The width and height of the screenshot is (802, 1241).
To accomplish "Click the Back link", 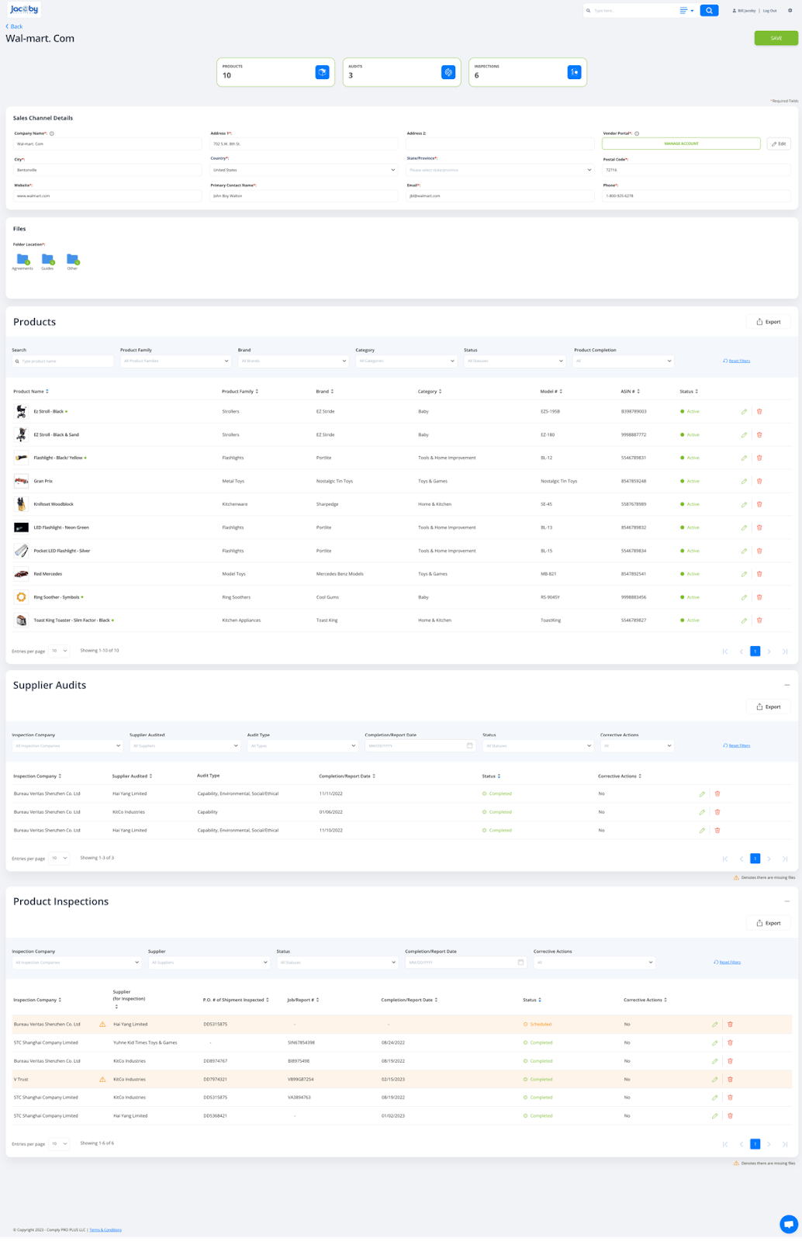I will pos(15,26).
